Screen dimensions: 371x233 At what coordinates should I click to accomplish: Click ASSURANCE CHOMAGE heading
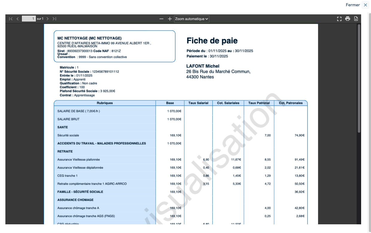coord(75,200)
